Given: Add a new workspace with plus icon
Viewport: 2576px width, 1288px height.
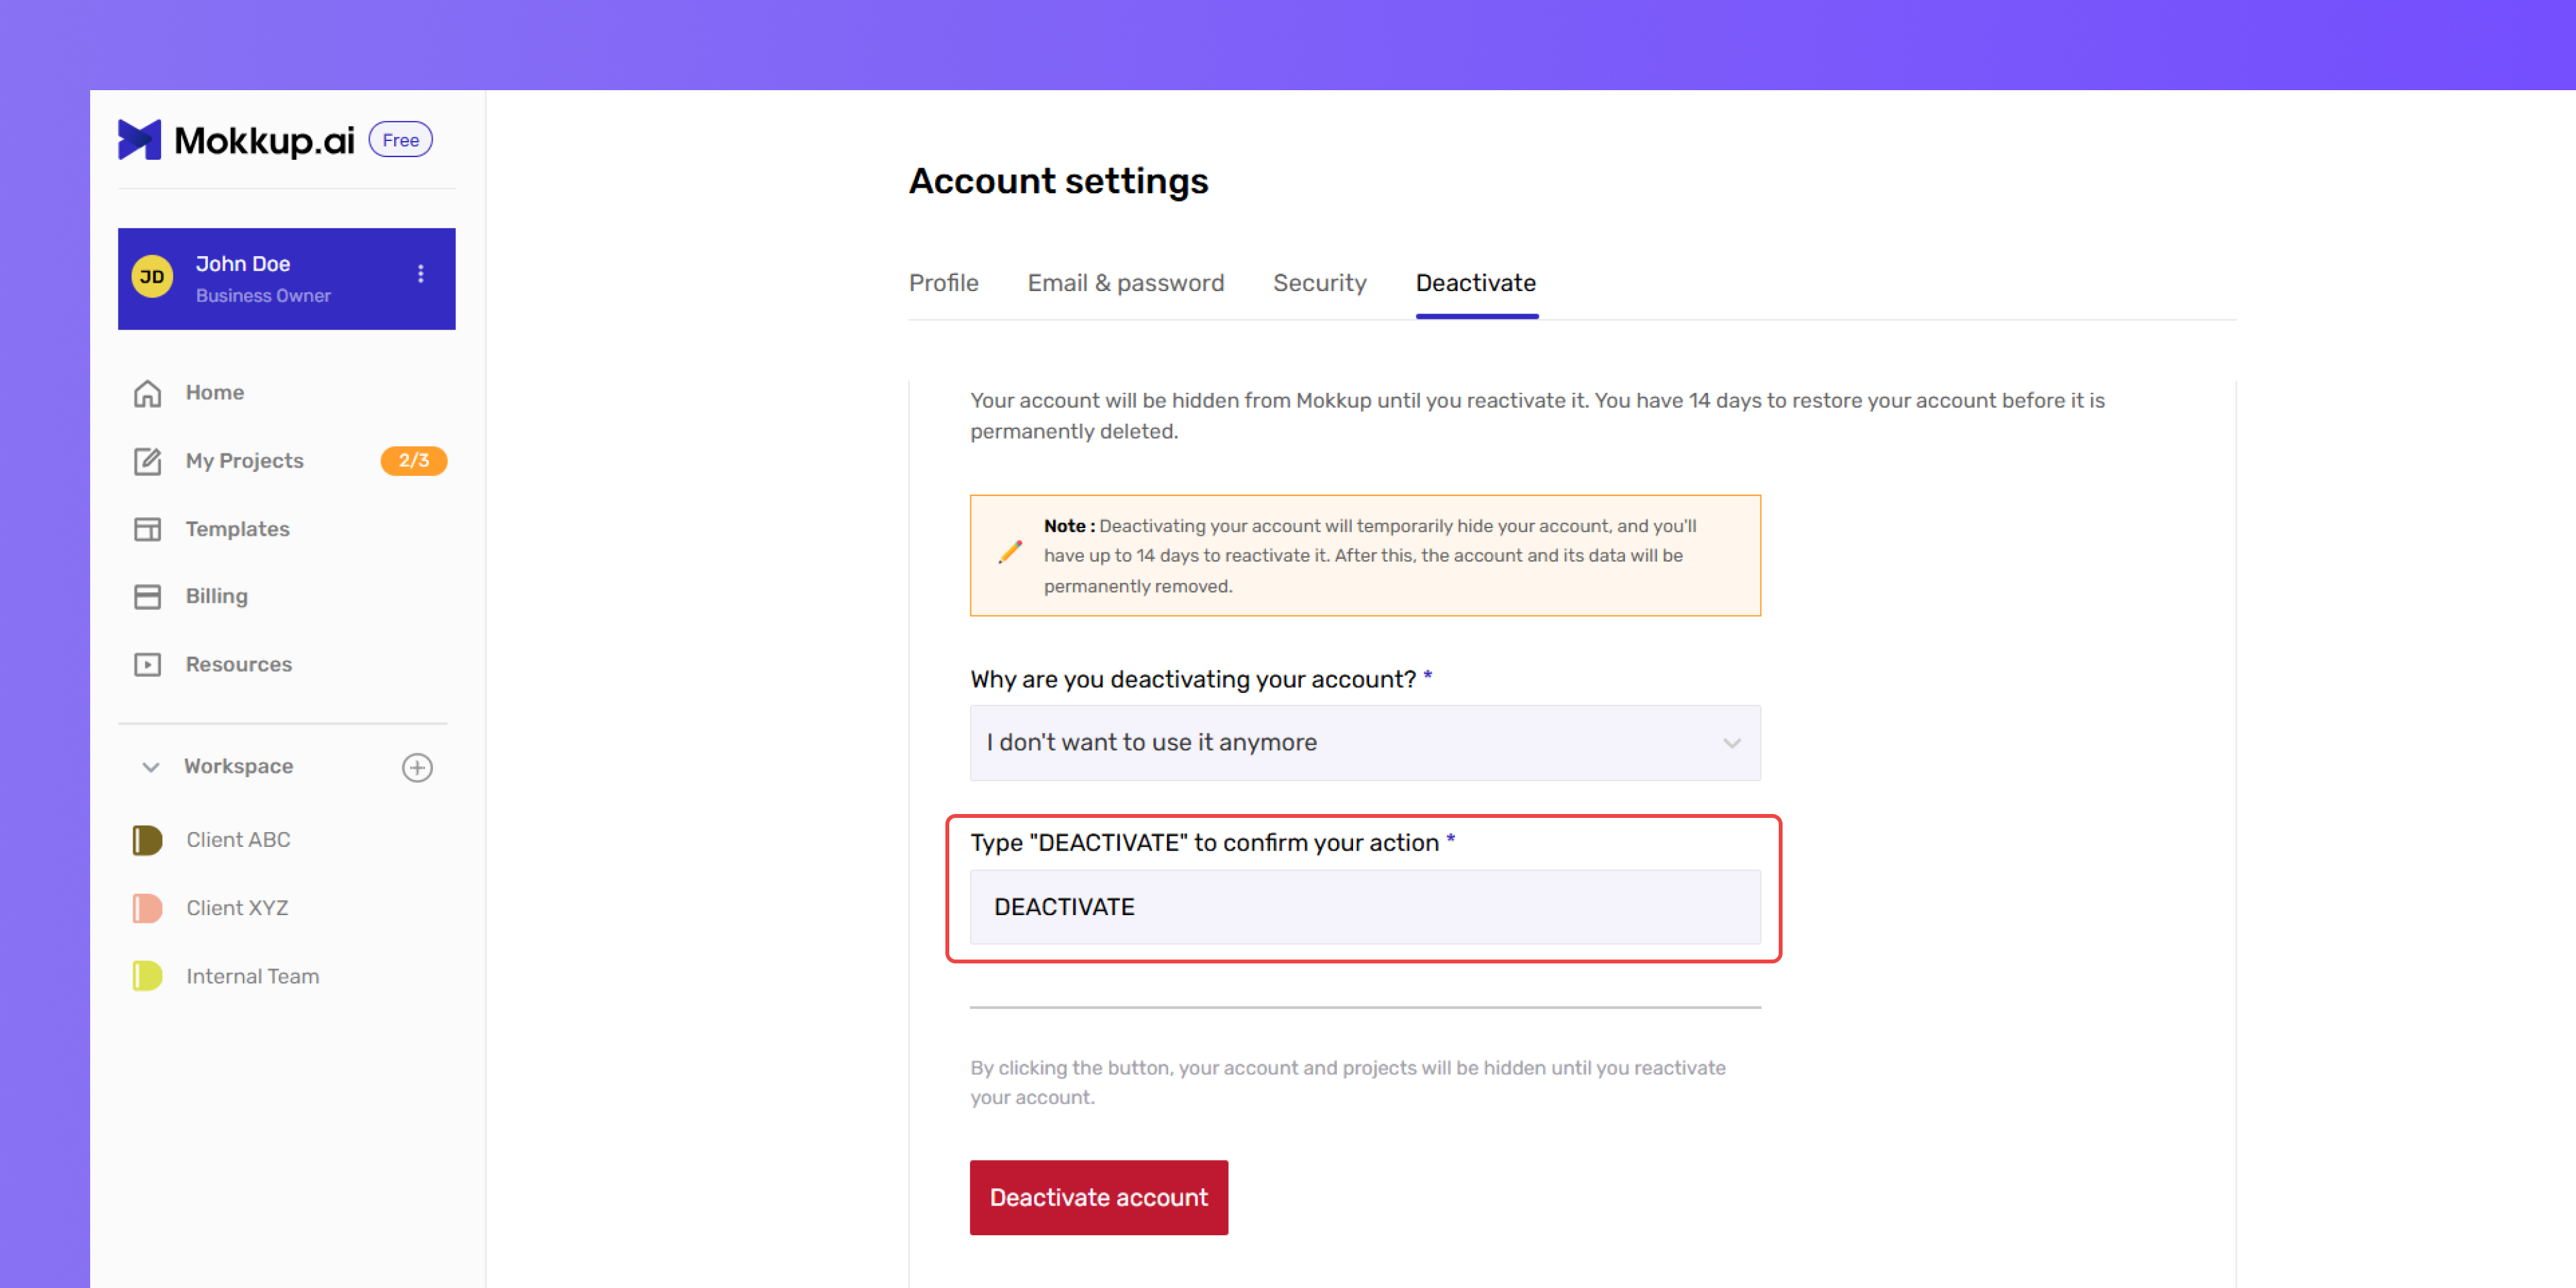Looking at the screenshot, I should (417, 767).
